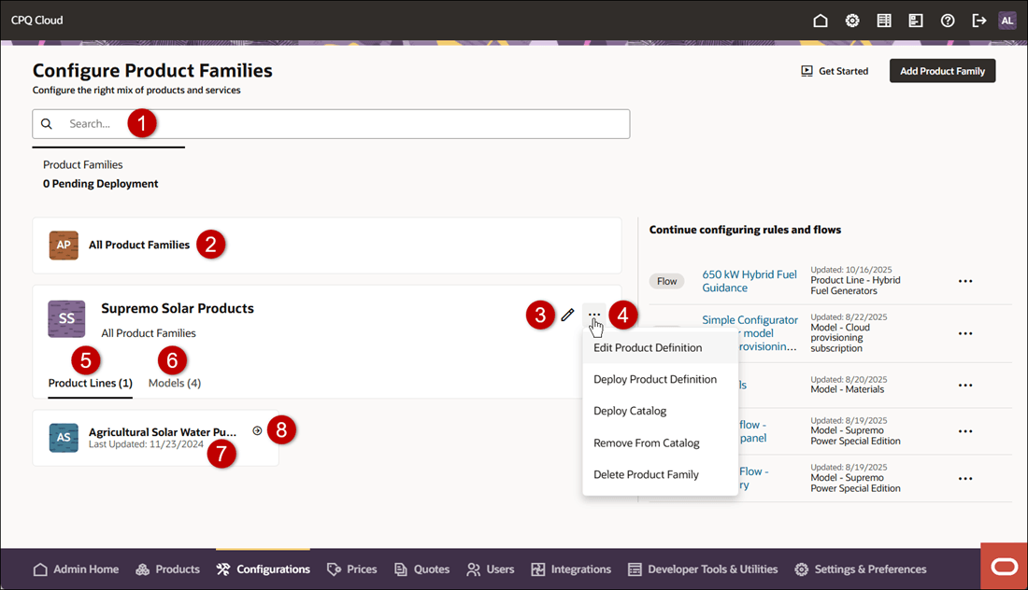The height and width of the screenshot is (590, 1028).
Task: Click the logout icon in top bar
Action: click(x=978, y=20)
